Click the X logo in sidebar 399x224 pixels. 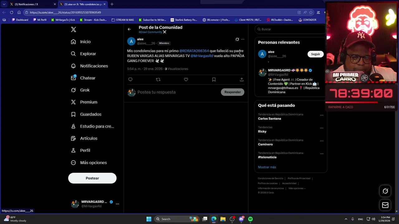[73, 30]
